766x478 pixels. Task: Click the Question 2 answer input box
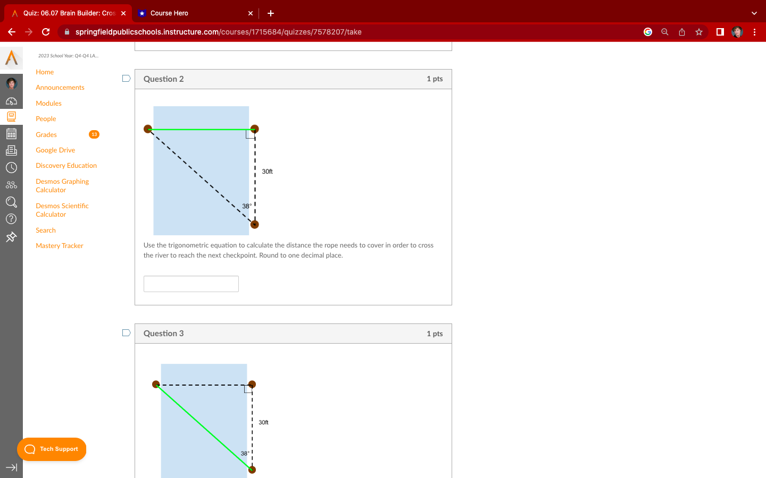tap(191, 284)
